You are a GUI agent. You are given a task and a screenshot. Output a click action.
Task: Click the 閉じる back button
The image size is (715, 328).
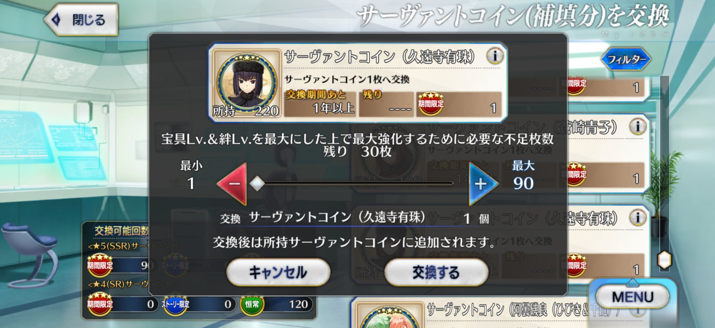[x=81, y=20]
